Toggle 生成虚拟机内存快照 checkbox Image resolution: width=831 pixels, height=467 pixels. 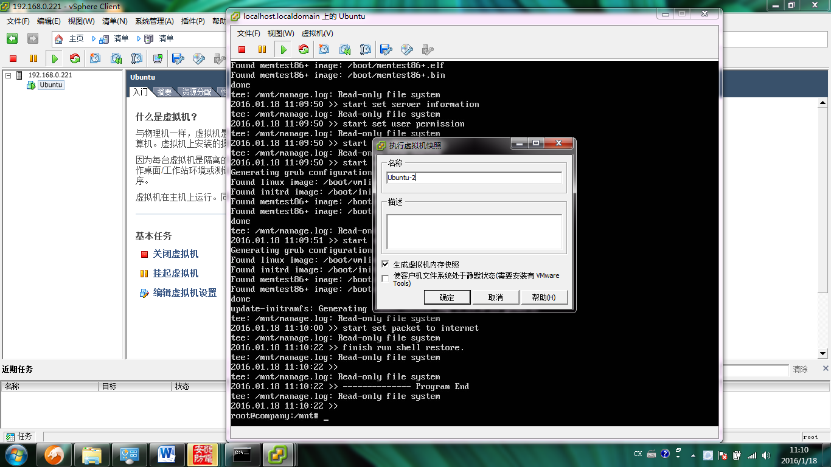[385, 265]
